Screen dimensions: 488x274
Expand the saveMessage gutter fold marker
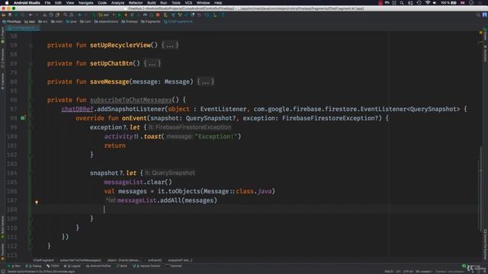click(30, 81)
